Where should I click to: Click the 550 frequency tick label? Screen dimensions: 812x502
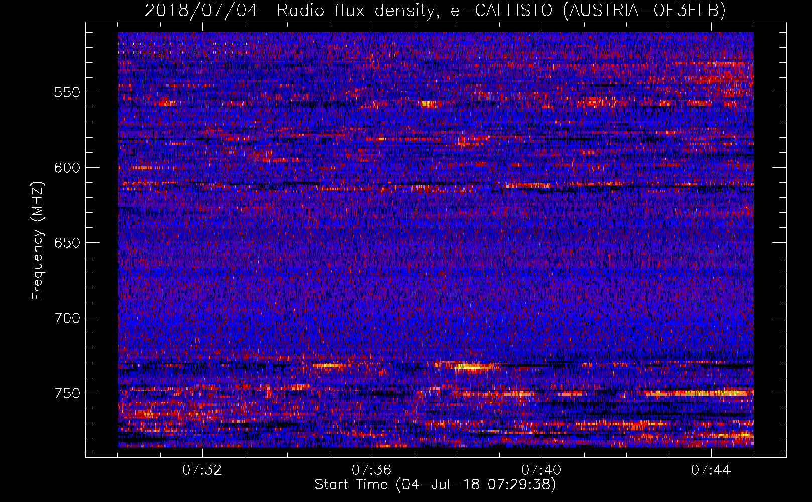pyautogui.click(x=67, y=92)
